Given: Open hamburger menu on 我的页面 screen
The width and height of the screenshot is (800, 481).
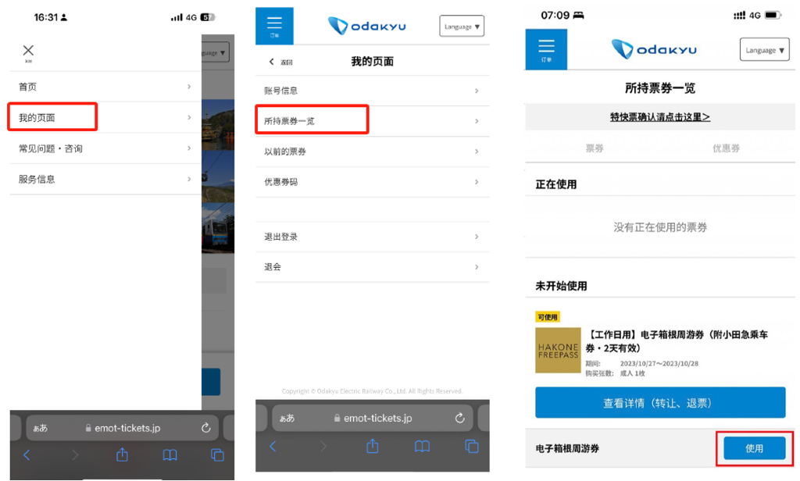Looking at the screenshot, I should coord(274,27).
